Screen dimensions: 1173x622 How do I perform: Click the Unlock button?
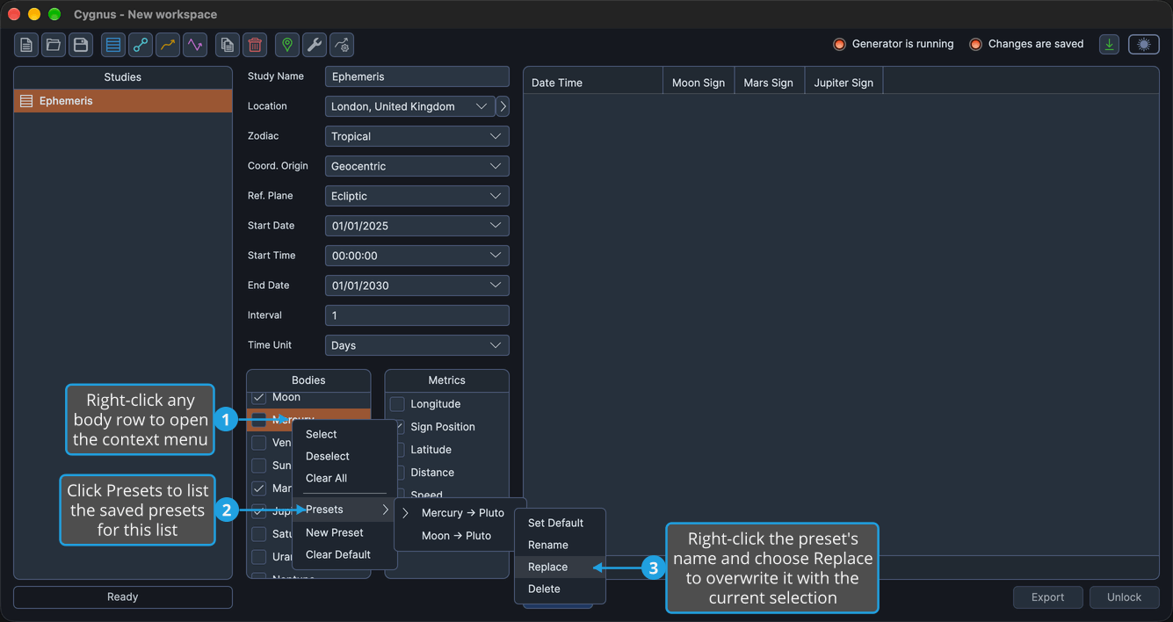pos(1124,597)
